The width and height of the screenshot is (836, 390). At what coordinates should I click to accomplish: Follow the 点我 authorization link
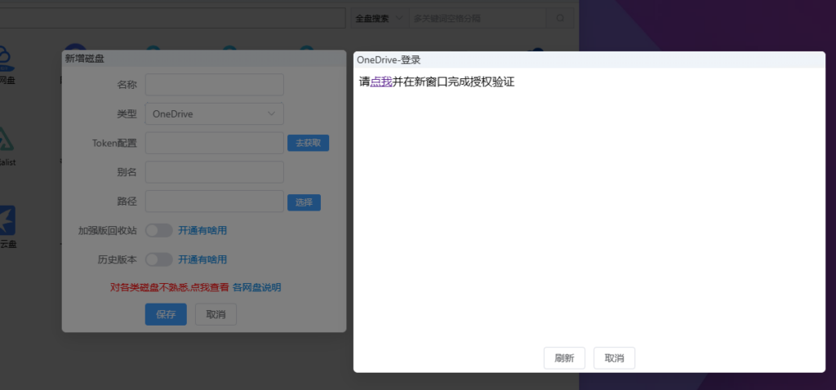[x=381, y=82]
